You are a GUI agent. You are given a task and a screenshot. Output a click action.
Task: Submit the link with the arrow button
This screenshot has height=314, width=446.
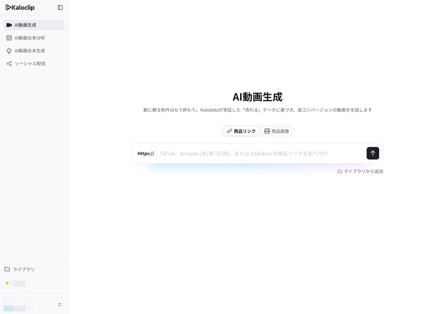tap(373, 153)
